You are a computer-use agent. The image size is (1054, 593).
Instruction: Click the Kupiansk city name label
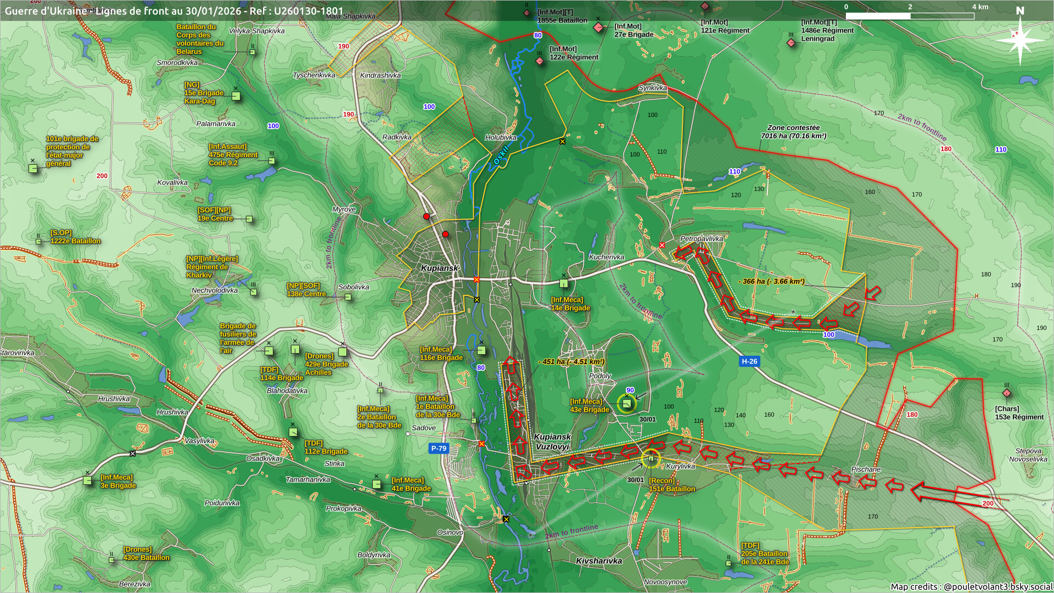439,268
